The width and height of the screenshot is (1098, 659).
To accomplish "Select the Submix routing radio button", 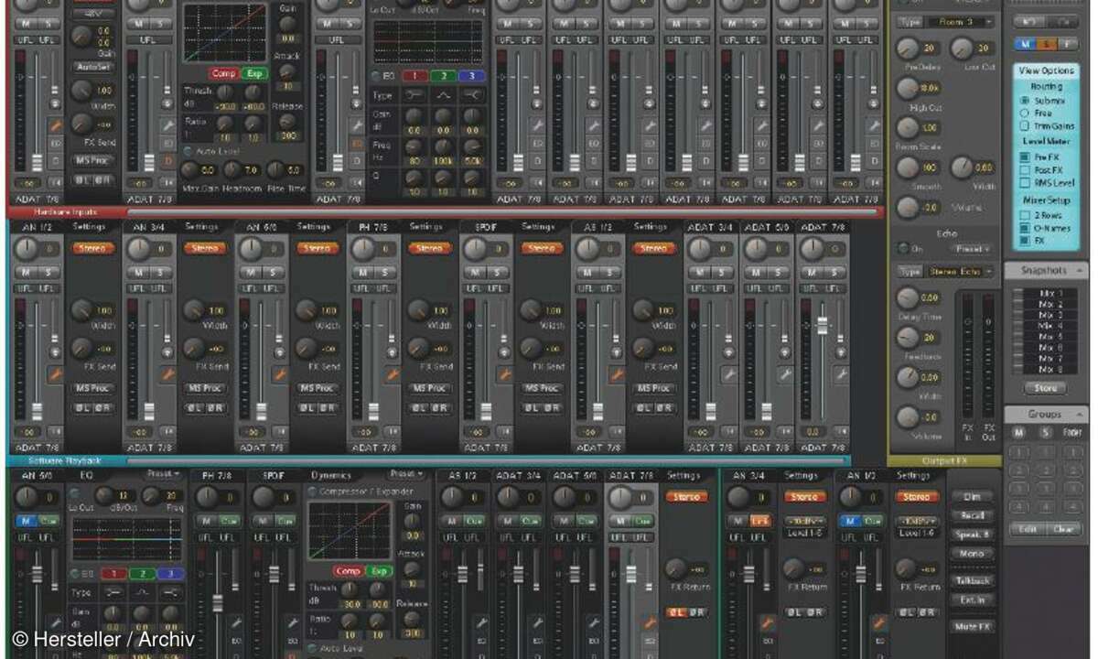I will (x=1025, y=100).
